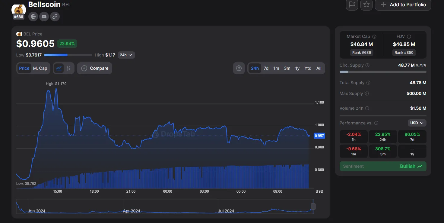Open the Bellscoin website globe icon
Screen dimensions: 444x223
[x=33, y=17]
